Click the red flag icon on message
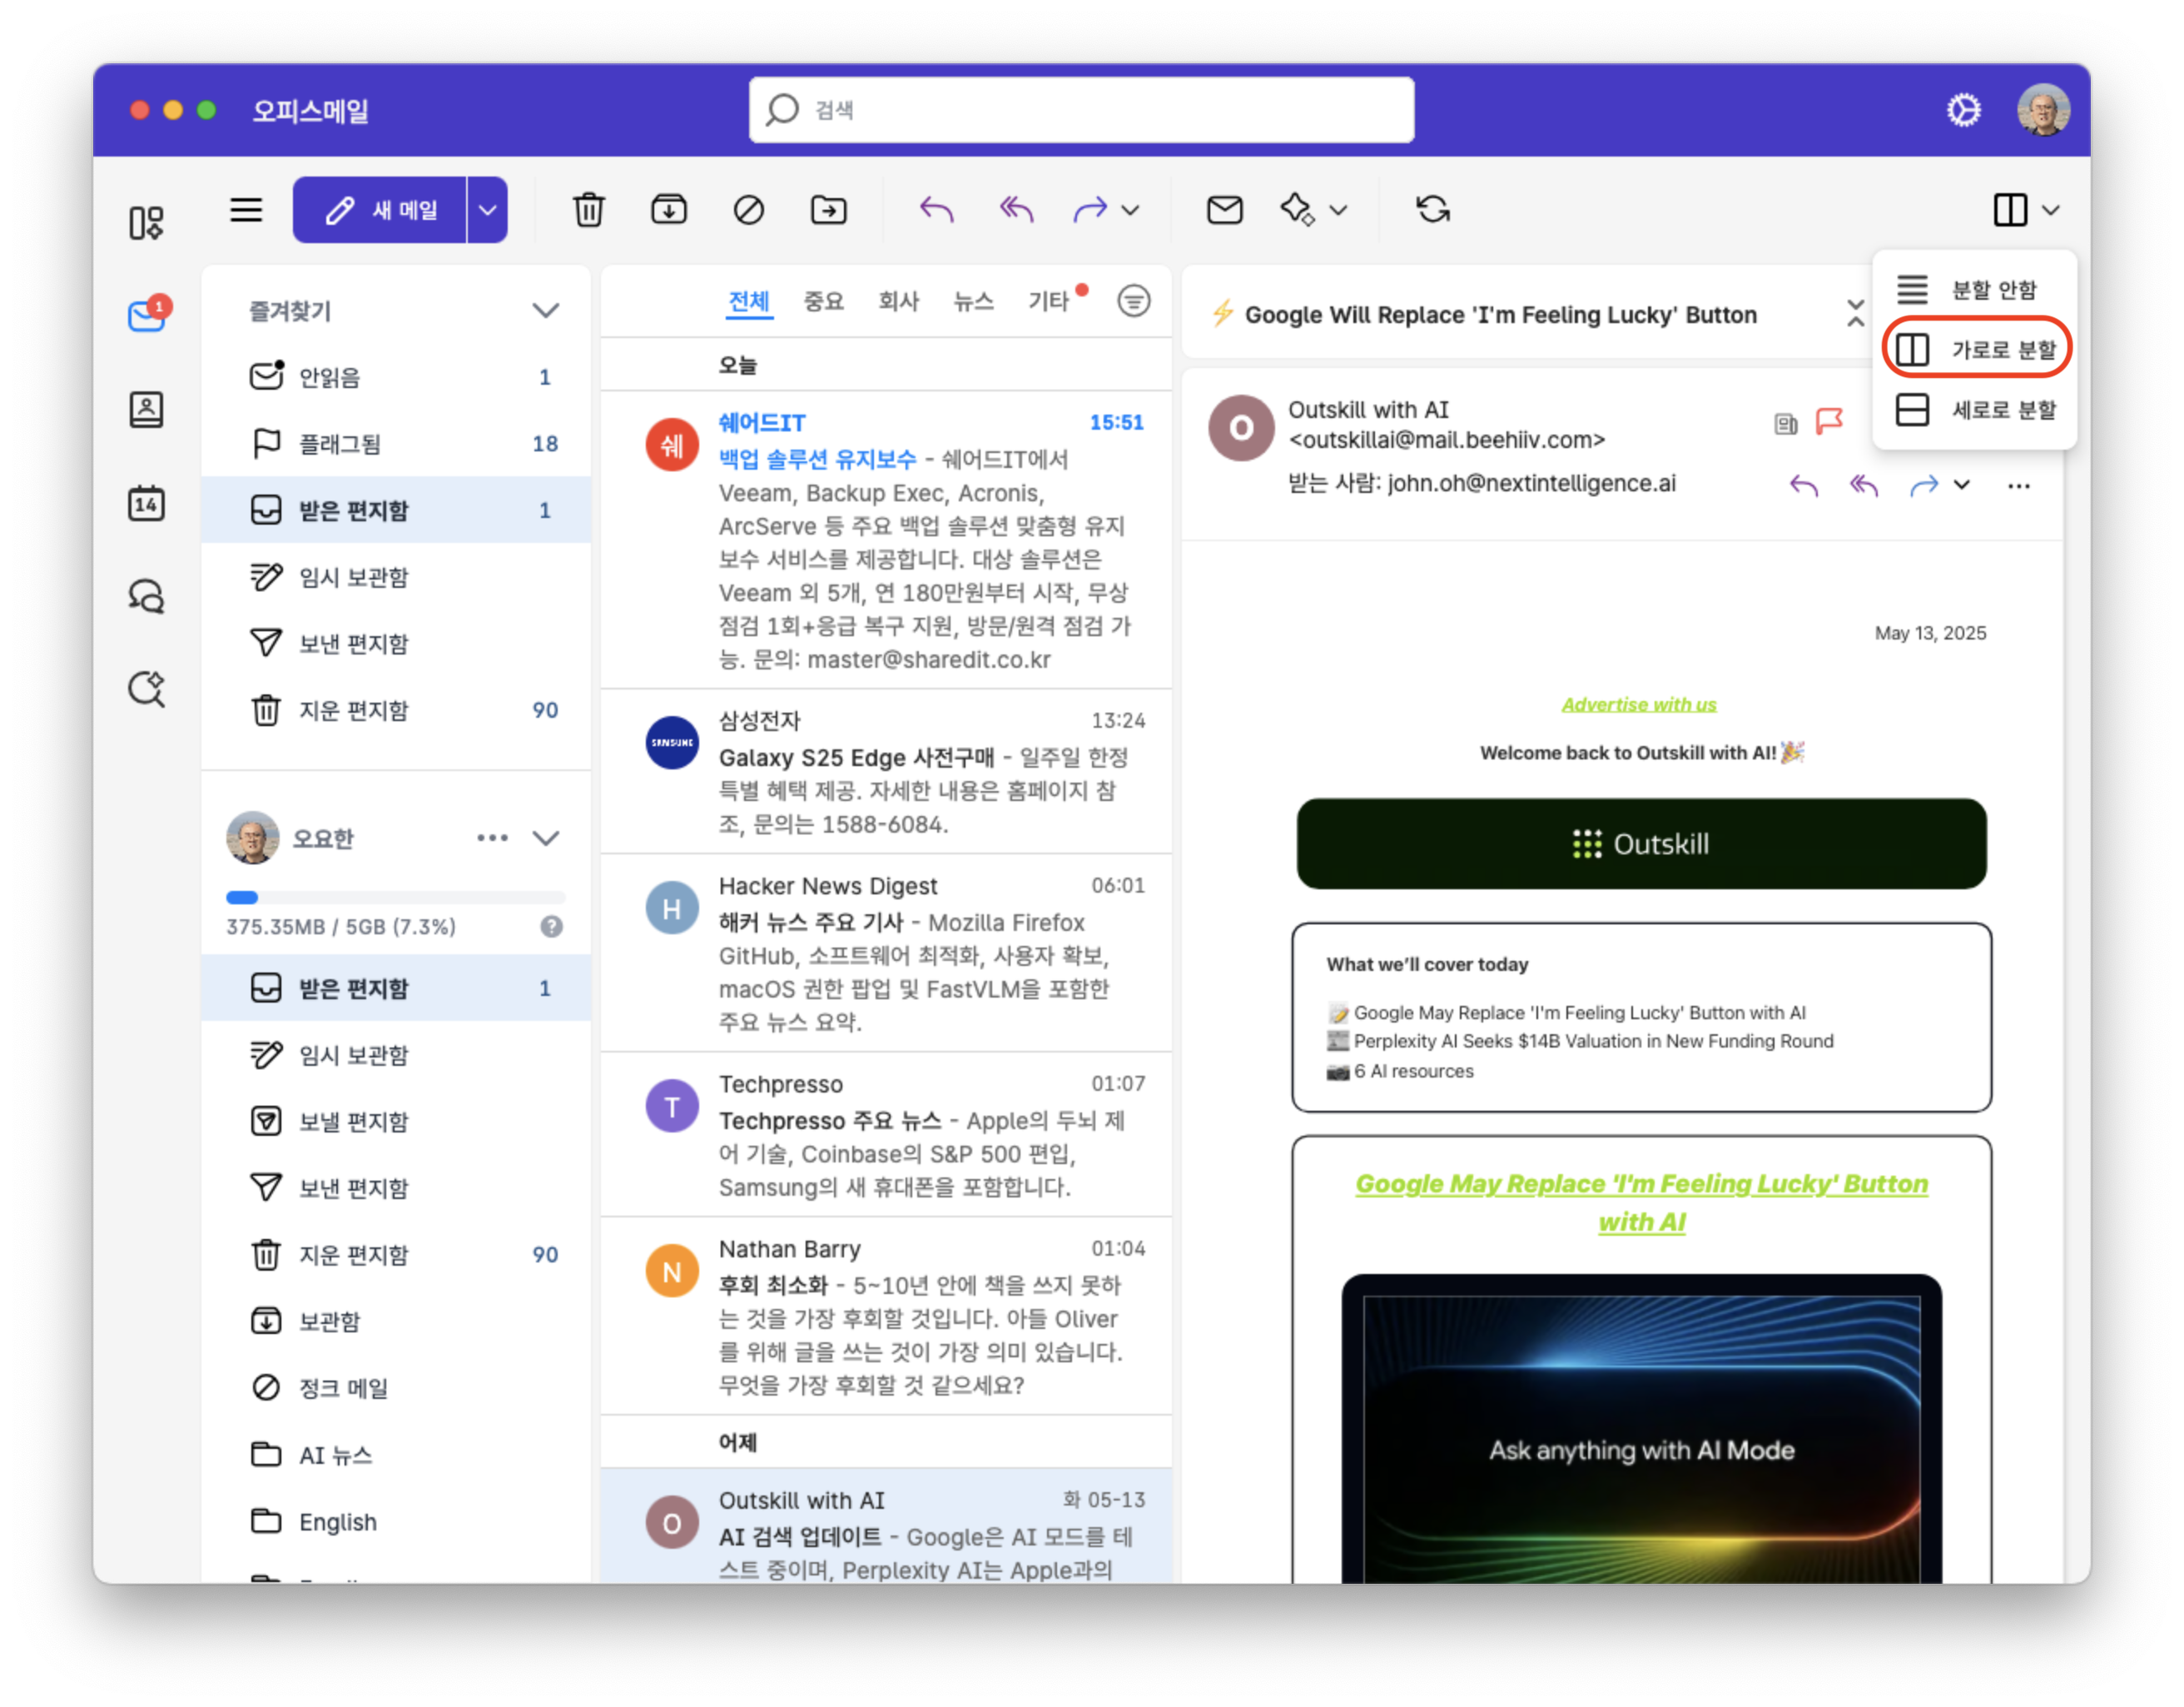Image resolution: width=2184 pixels, height=1707 pixels. [x=1829, y=422]
